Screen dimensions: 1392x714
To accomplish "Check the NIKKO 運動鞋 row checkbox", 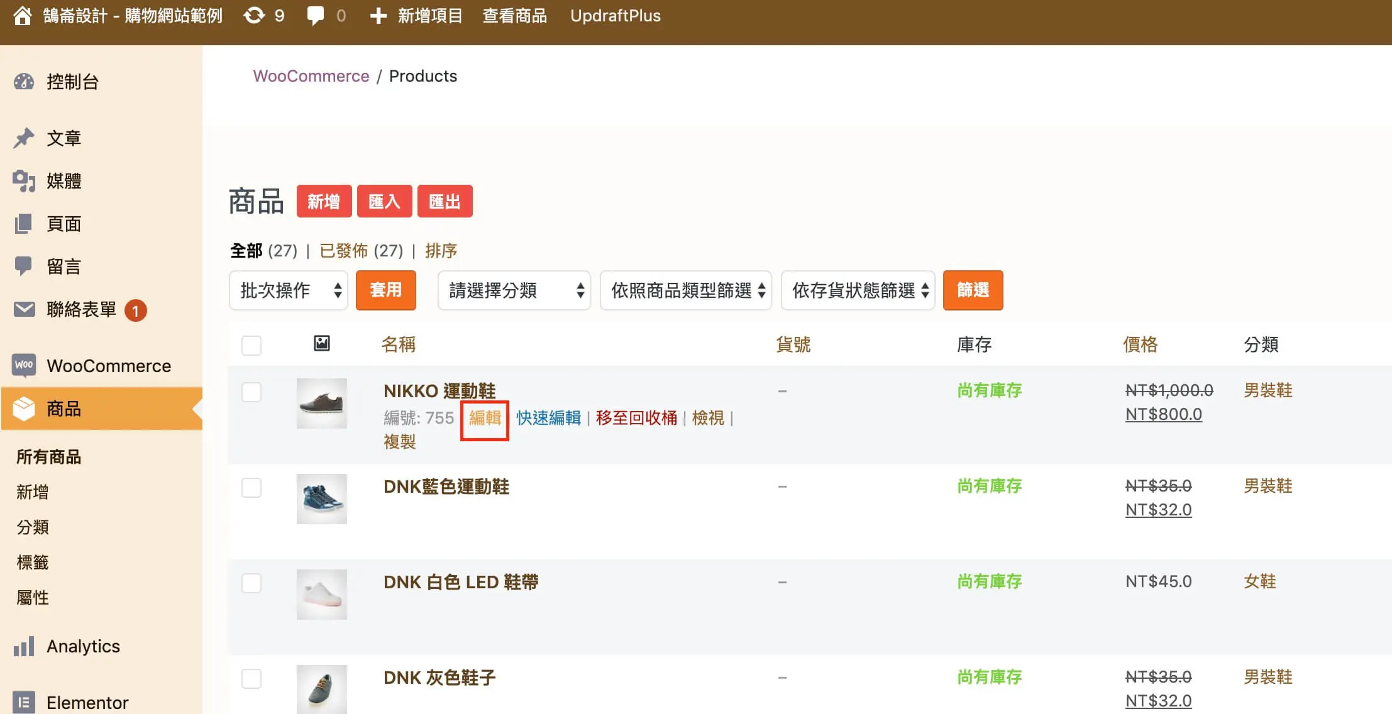I will pyautogui.click(x=251, y=392).
